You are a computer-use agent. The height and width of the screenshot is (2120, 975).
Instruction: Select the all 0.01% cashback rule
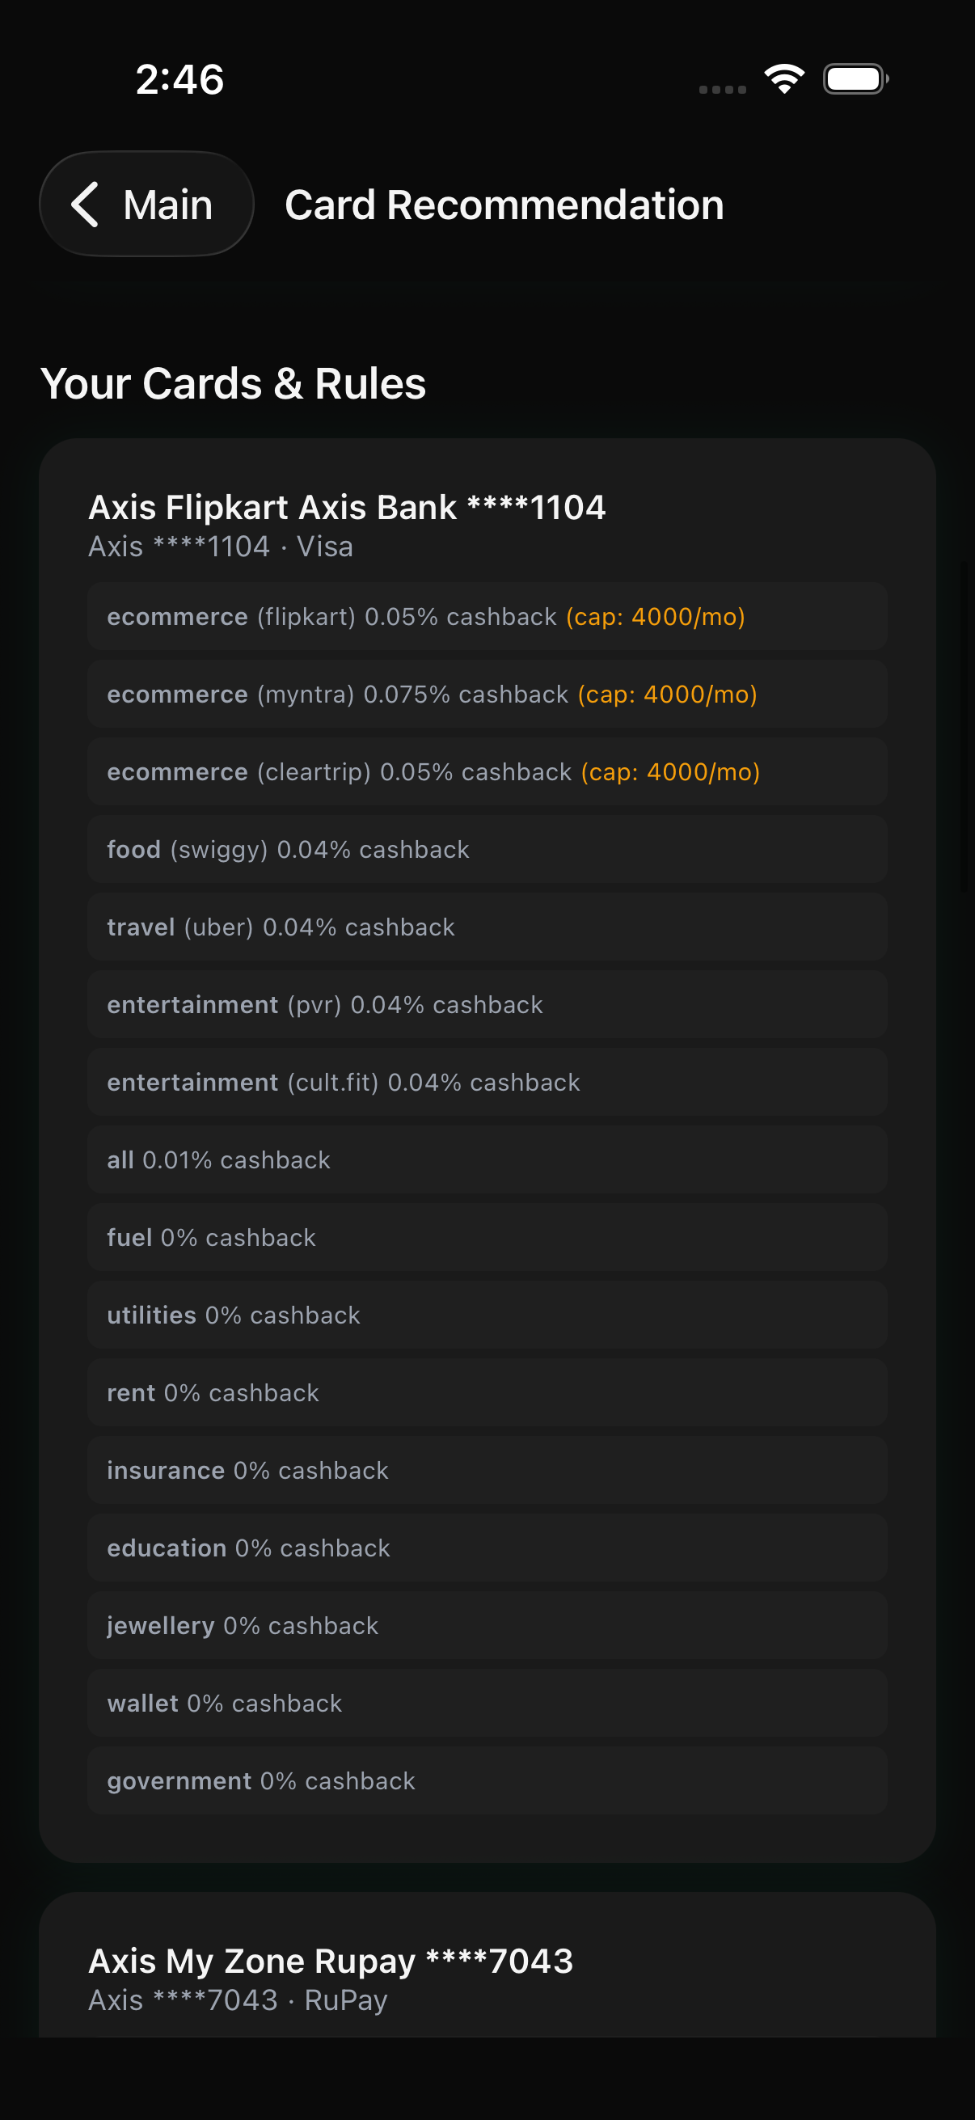[486, 1159]
